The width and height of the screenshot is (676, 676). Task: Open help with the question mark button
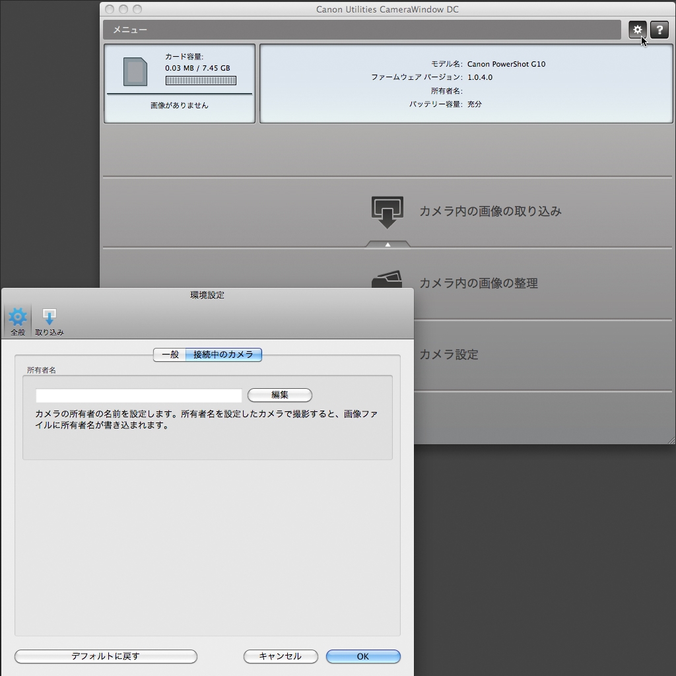pos(659,30)
